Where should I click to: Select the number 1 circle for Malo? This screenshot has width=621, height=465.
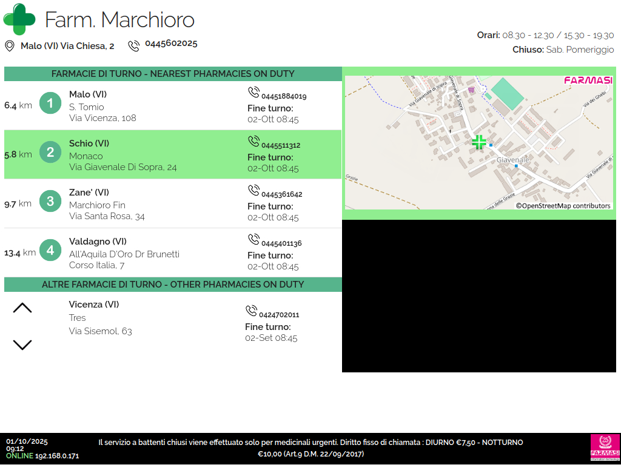(50, 104)
